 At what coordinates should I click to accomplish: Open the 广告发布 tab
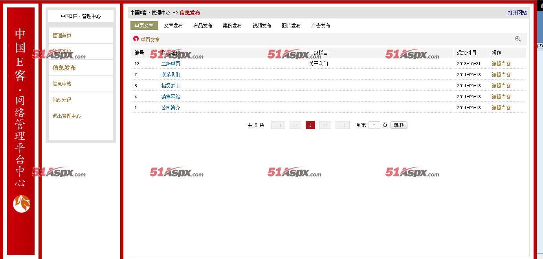coord(321,26)
